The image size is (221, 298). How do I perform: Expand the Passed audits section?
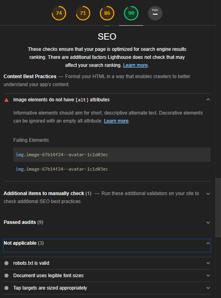click(208, 222)
